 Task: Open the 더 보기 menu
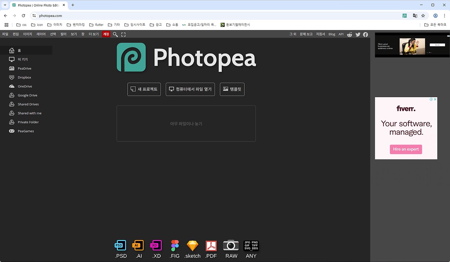tap(94, 34)
